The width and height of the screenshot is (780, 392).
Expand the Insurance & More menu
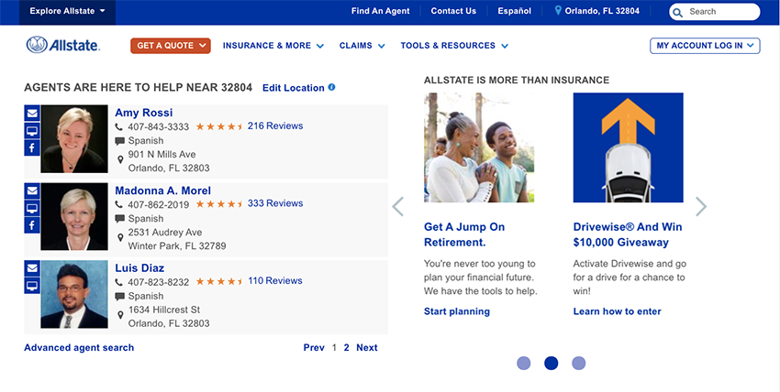click(273, 46)
